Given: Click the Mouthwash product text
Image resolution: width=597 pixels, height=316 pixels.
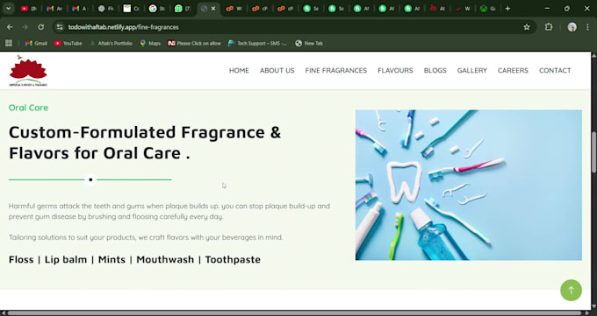Looking at the screenshot, I should tap(165, 259).
